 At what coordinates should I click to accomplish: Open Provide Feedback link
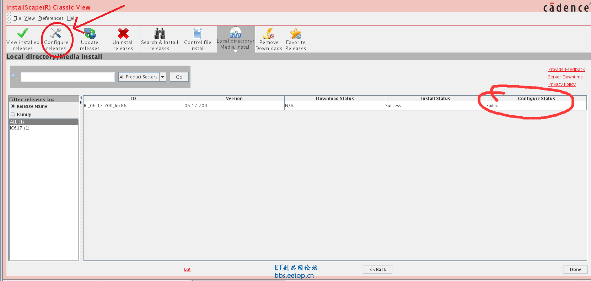coord(566,70)
